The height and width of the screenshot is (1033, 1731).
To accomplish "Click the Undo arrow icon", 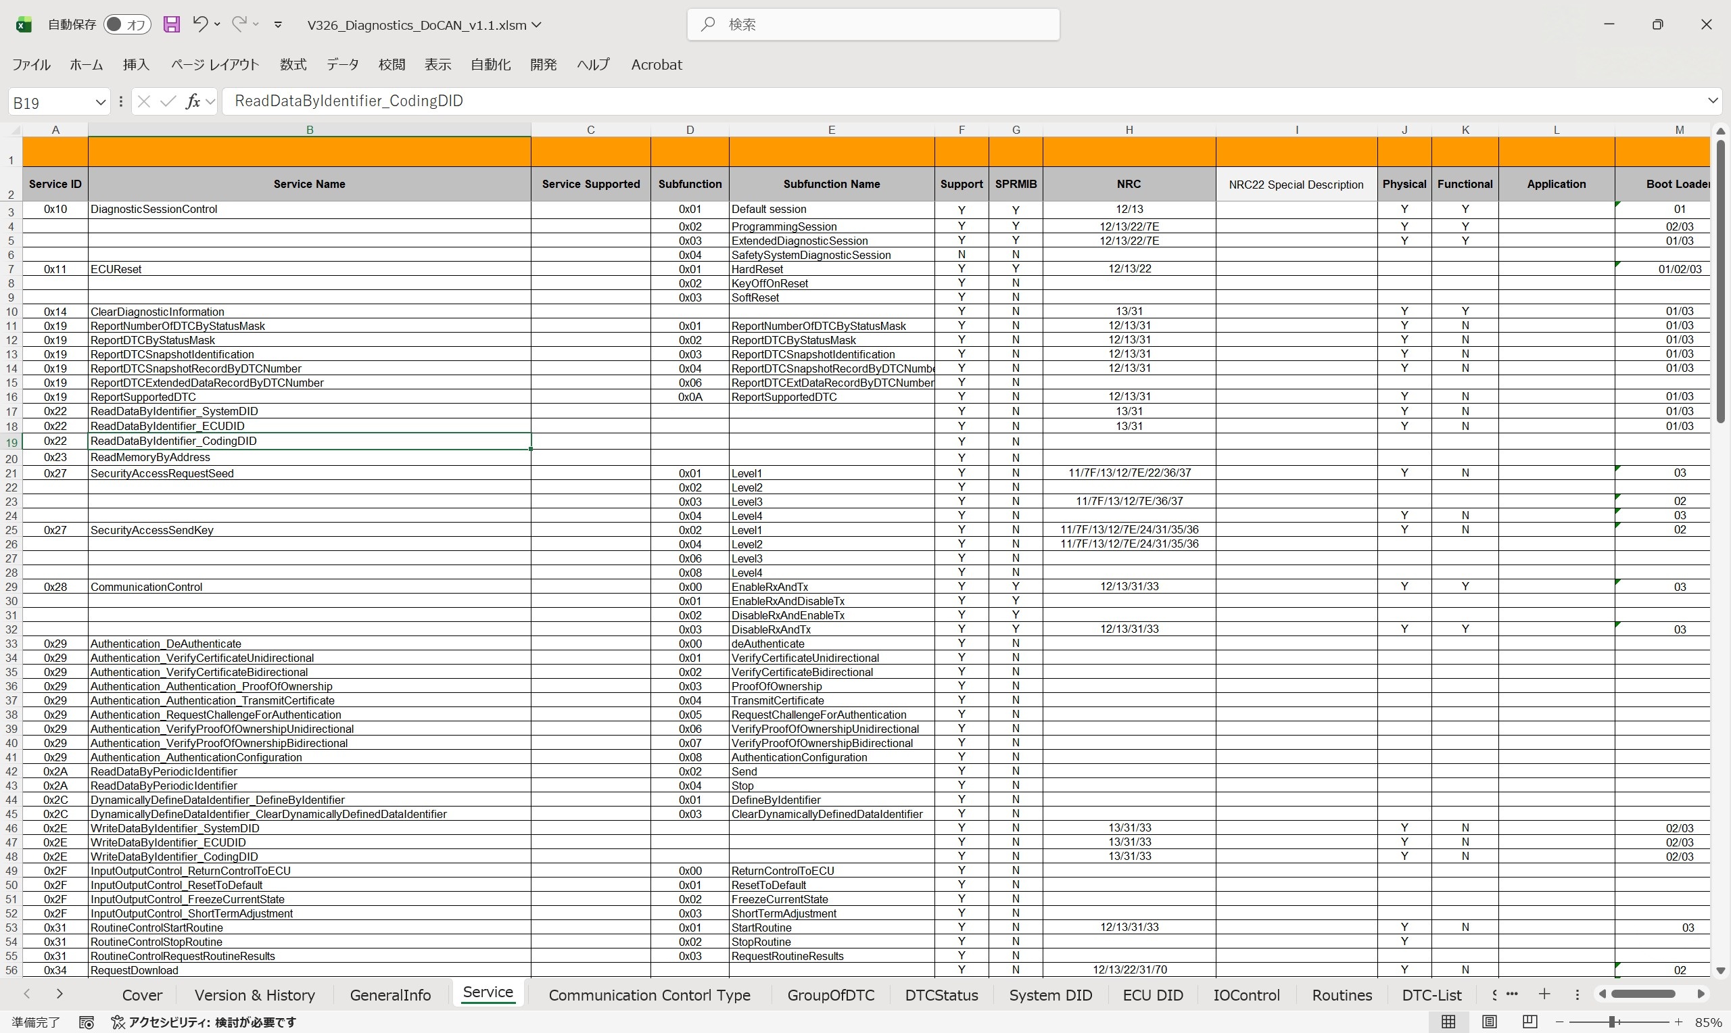I will click(199, 24).
